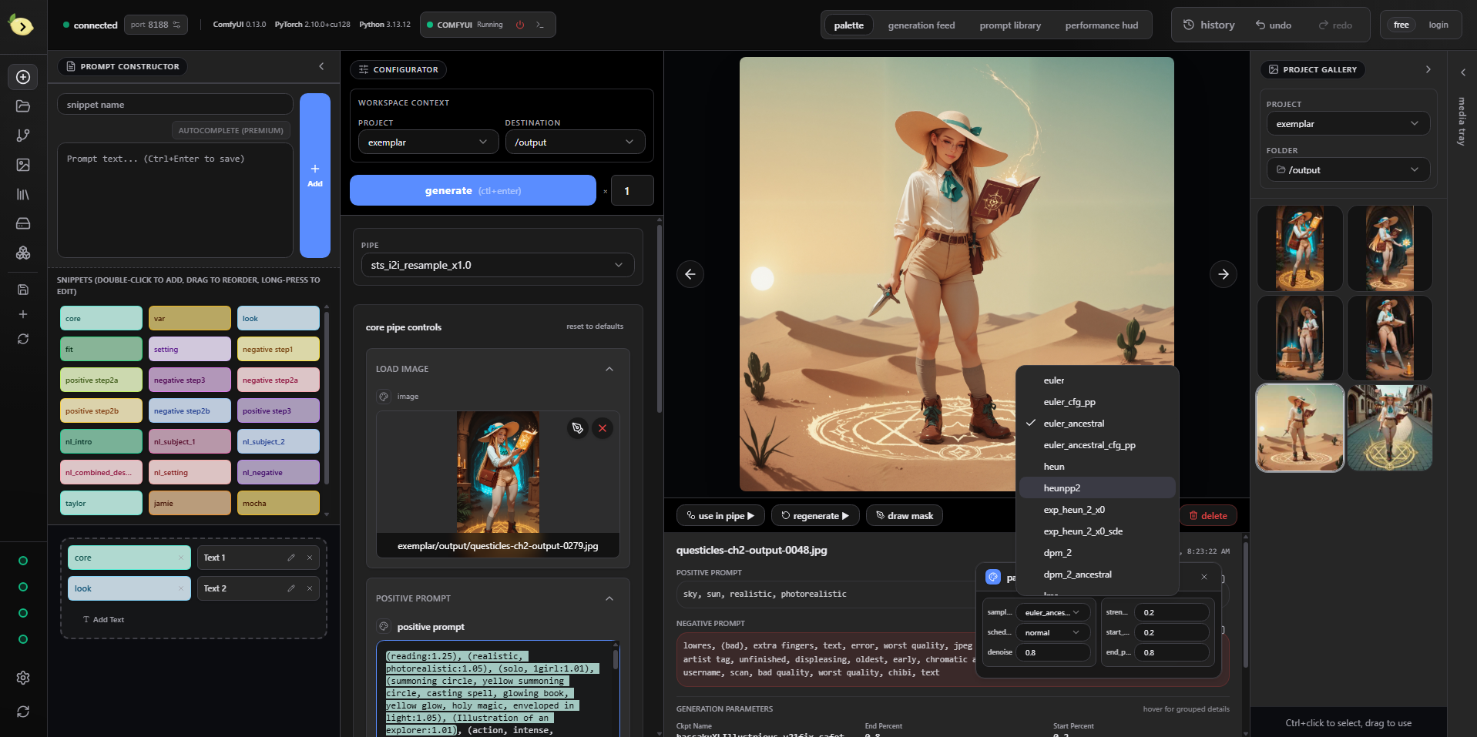Open settings gear in left sidebar
Screen dimensions: 1477x737
tap(23, 678)
